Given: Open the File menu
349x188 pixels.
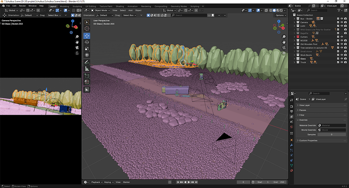Looking at the screenshot, I should pos(8,6).
